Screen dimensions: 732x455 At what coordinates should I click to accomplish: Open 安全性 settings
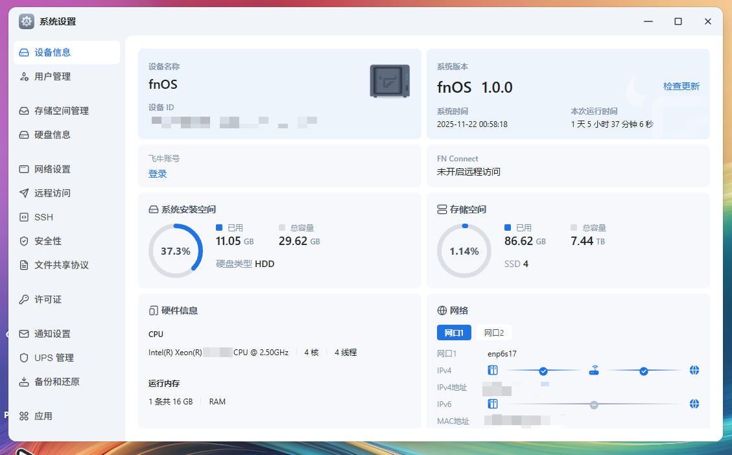48,241
